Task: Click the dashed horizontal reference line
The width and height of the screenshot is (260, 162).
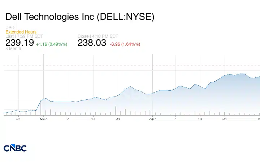Action: 132,65
